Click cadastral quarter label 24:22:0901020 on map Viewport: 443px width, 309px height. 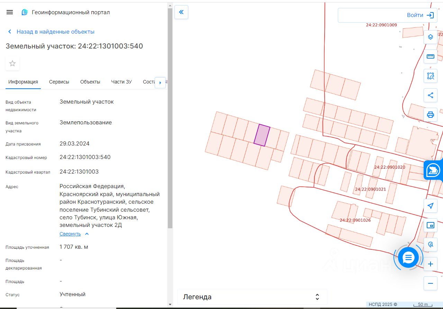(389, 167)
